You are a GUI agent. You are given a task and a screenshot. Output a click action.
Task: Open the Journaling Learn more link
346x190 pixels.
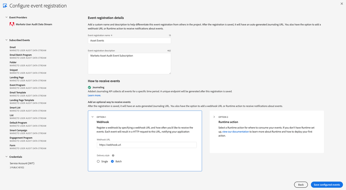click(94, 95)
